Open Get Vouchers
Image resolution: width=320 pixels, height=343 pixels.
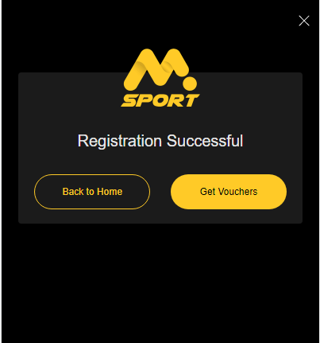point(229,192)
